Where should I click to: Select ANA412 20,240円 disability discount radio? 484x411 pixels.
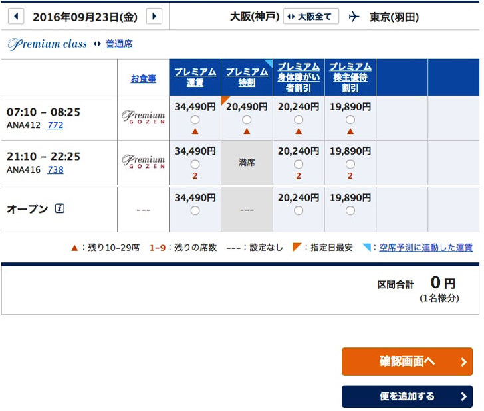[x=299, y=120]
